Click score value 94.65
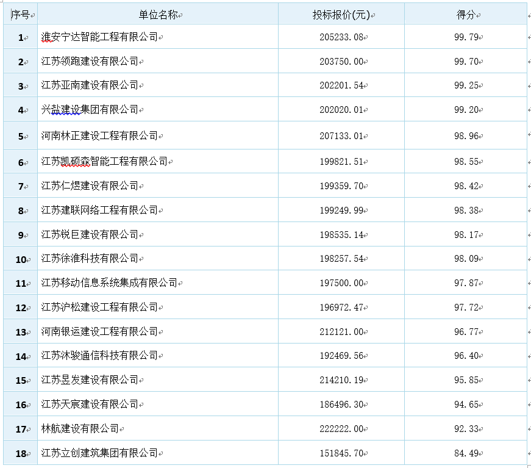 (x=466, y=405)
